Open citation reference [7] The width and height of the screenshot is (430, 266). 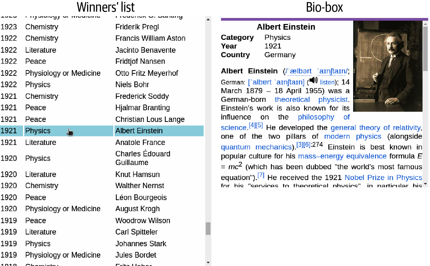coord(261,175)
